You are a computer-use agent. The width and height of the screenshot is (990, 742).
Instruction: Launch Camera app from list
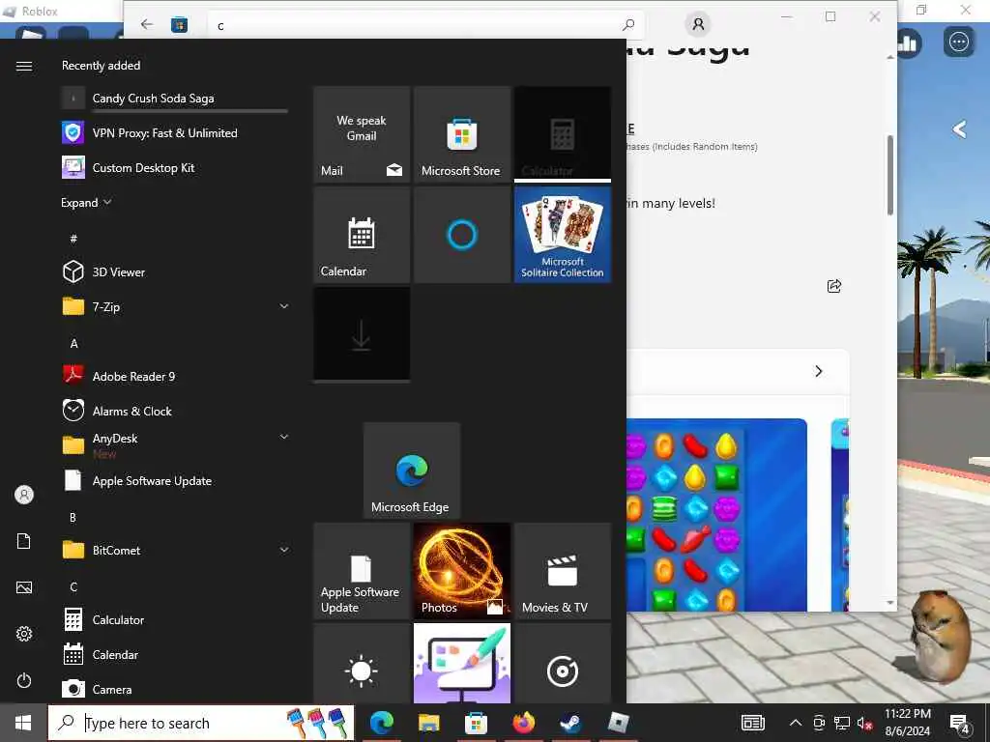point(175,689)
